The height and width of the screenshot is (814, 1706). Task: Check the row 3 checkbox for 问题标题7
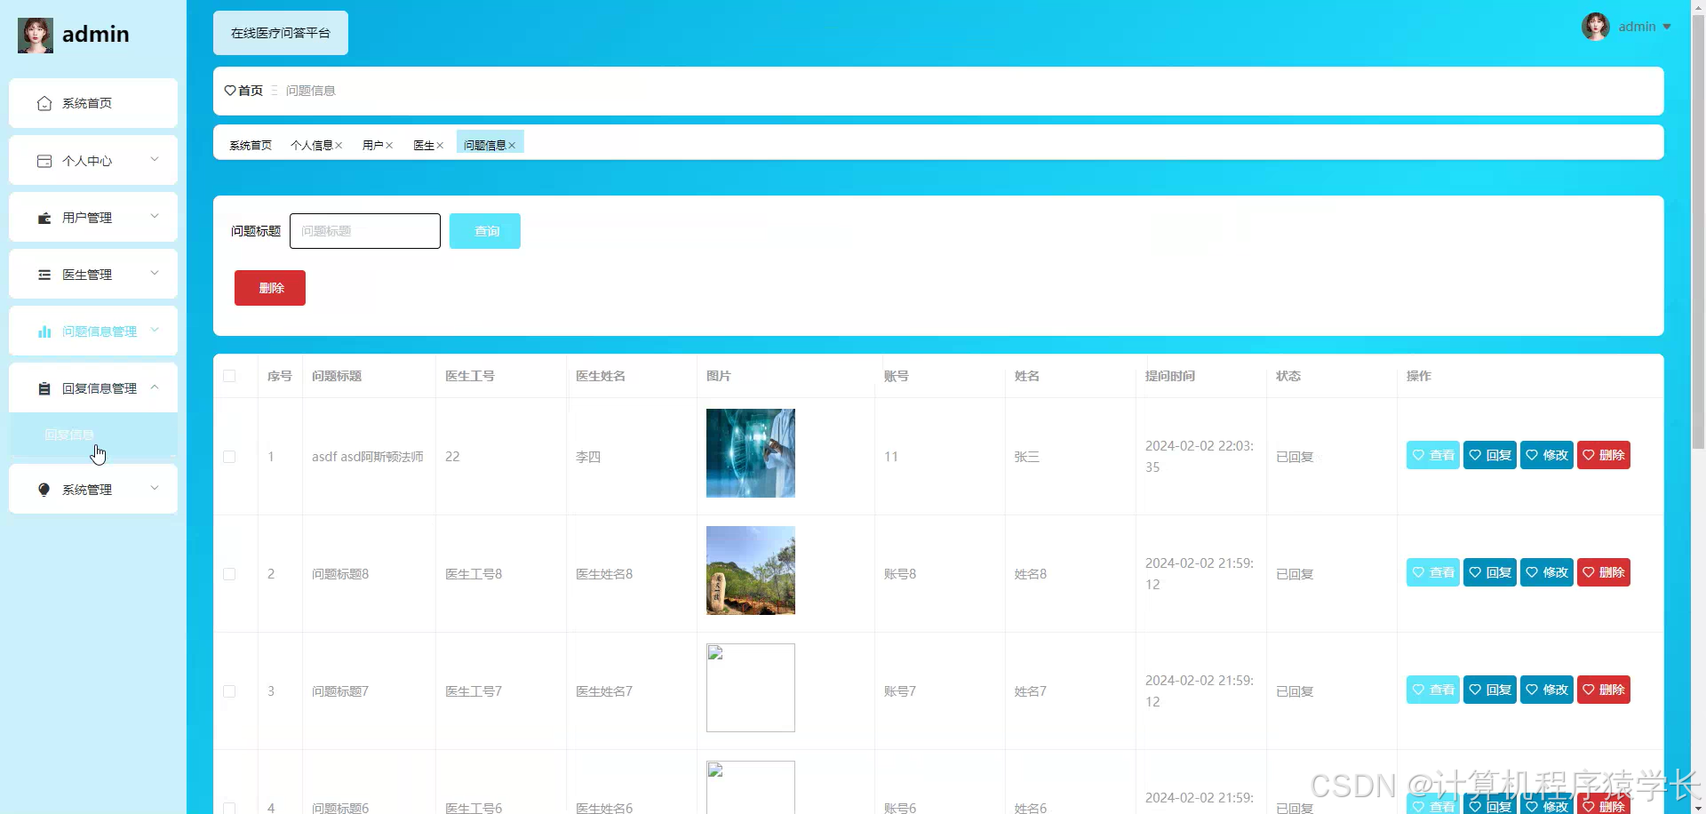point(229,691)
